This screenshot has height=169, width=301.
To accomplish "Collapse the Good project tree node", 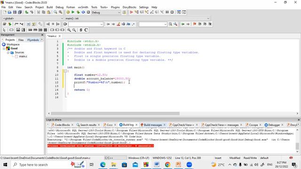I will pyautogui.click(x=4, y=48).
